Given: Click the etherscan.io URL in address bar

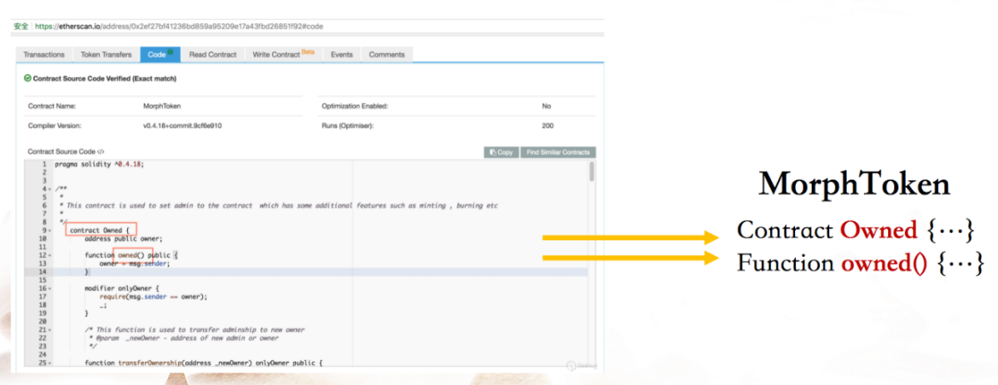Looking at the screenshot, I should (179, 27).
